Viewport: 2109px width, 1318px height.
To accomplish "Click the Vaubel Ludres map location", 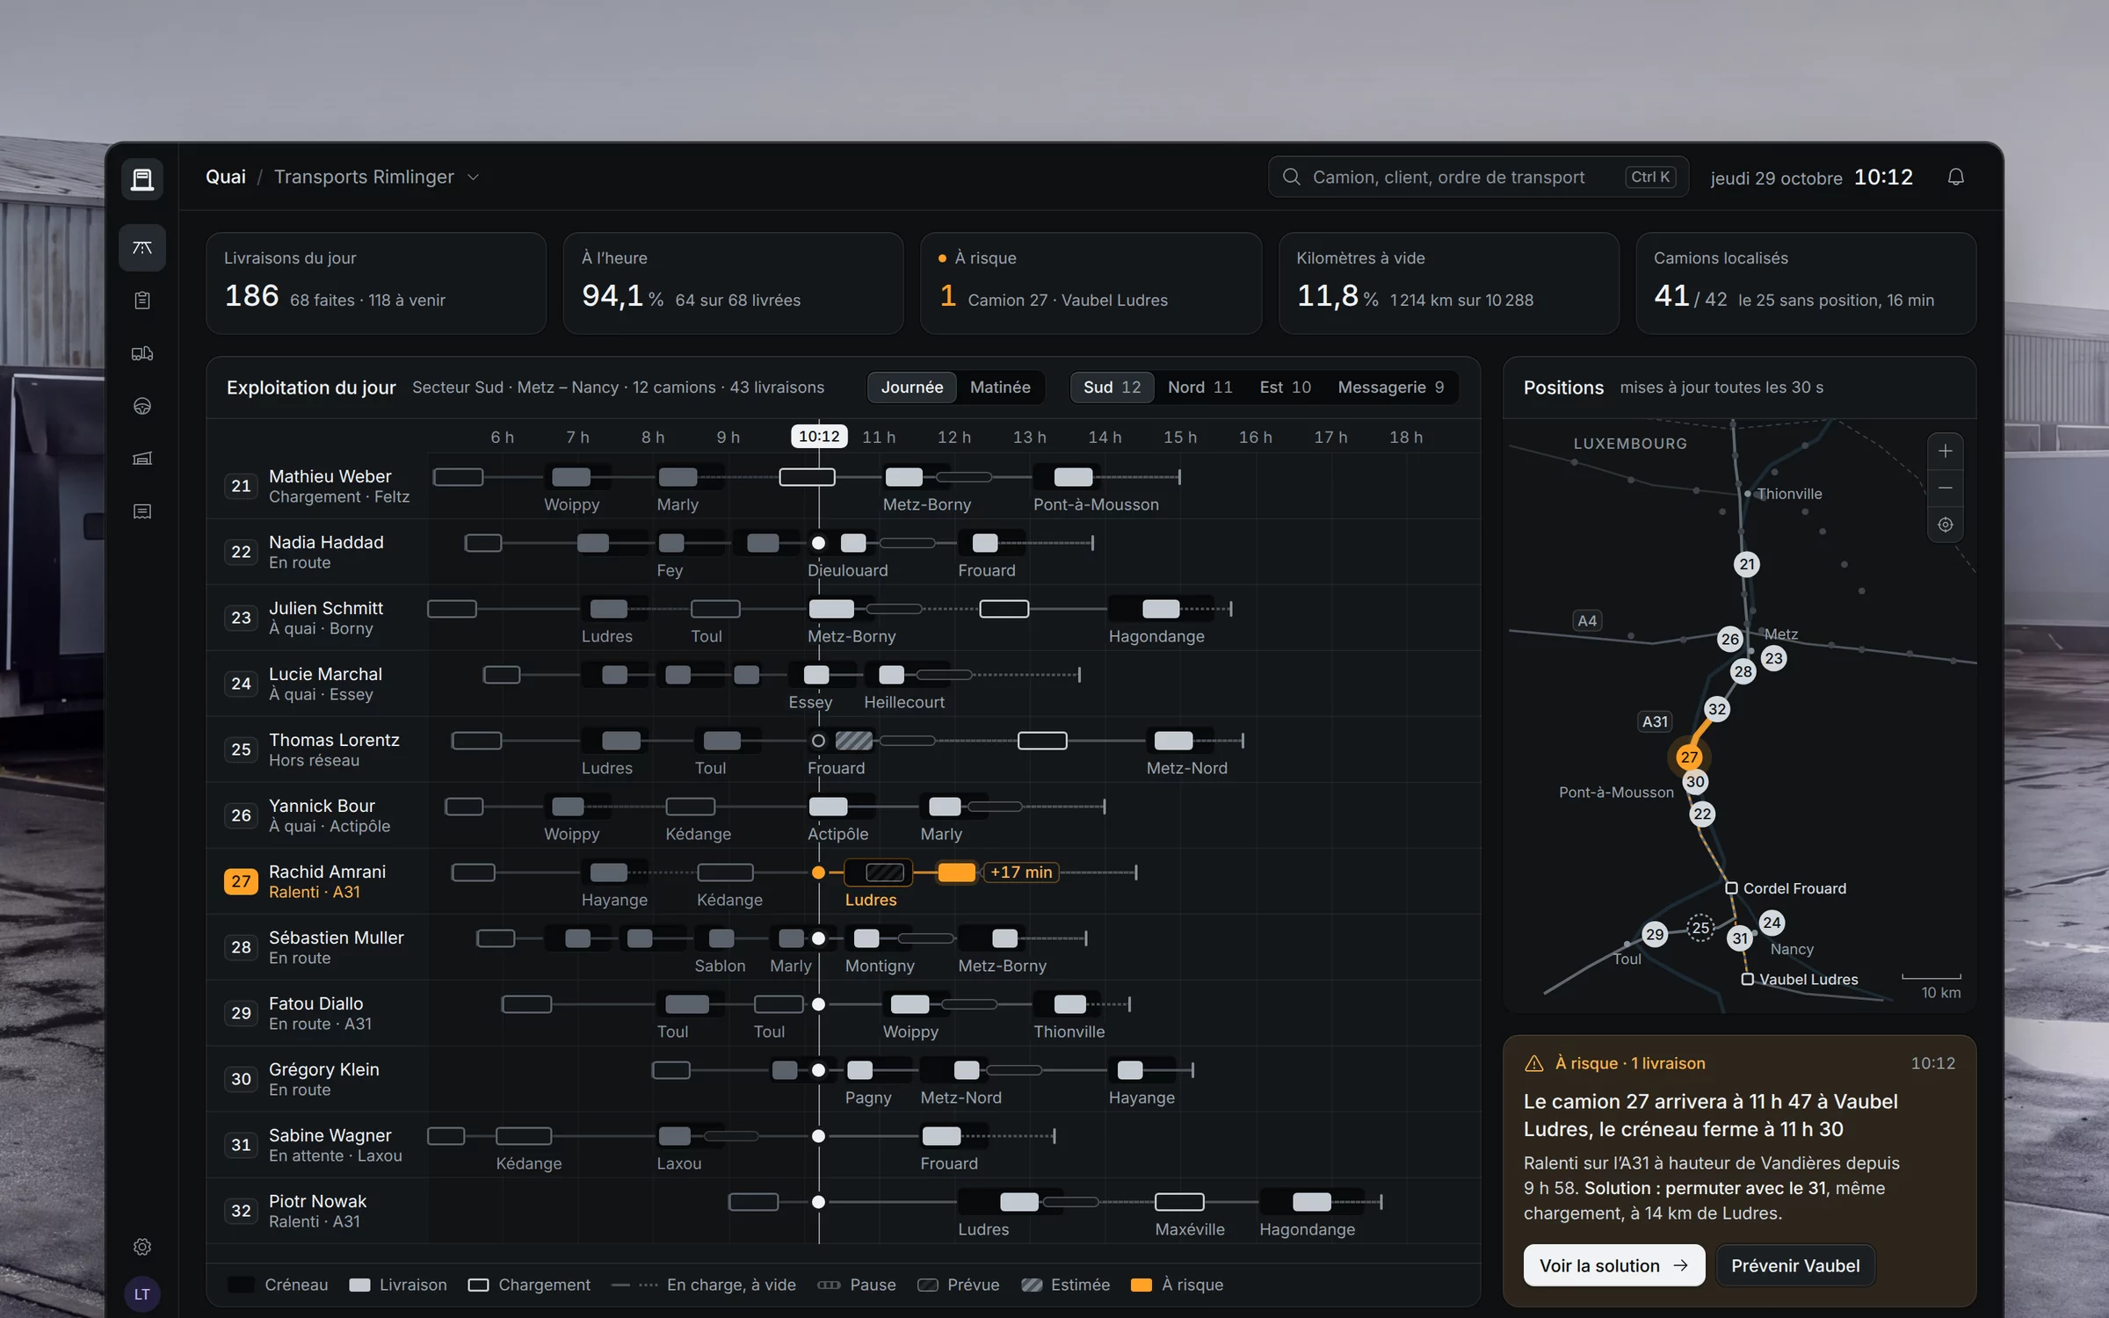I will tap(1800, 979).
